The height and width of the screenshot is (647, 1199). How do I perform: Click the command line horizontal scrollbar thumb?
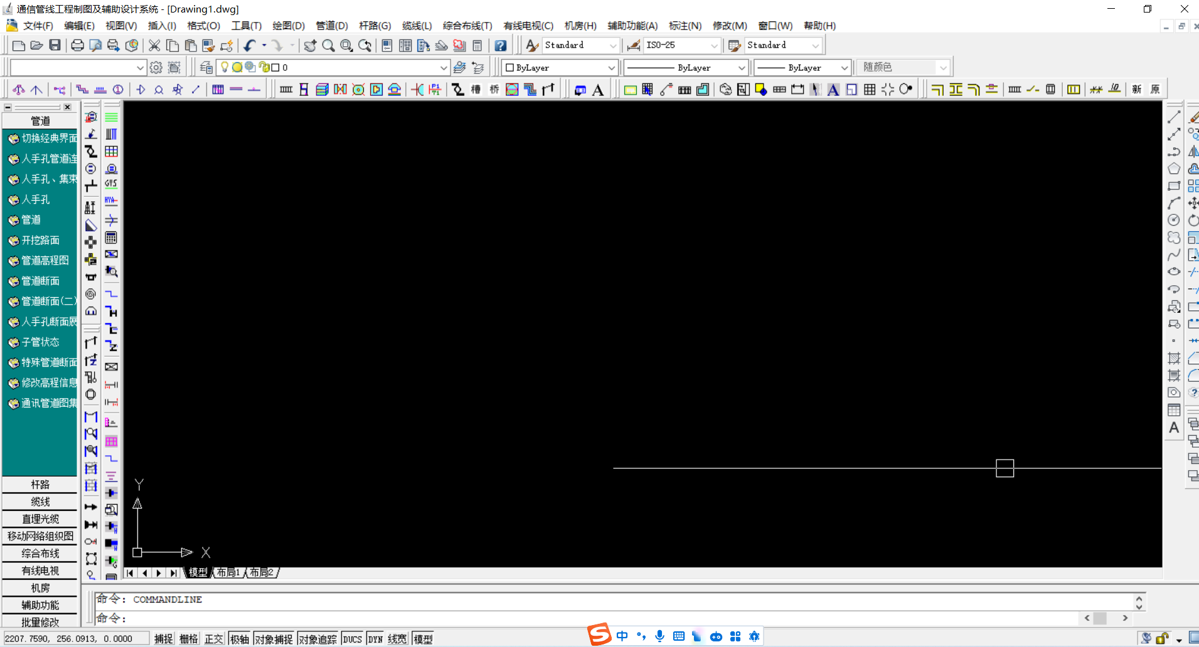point(1100,618)
